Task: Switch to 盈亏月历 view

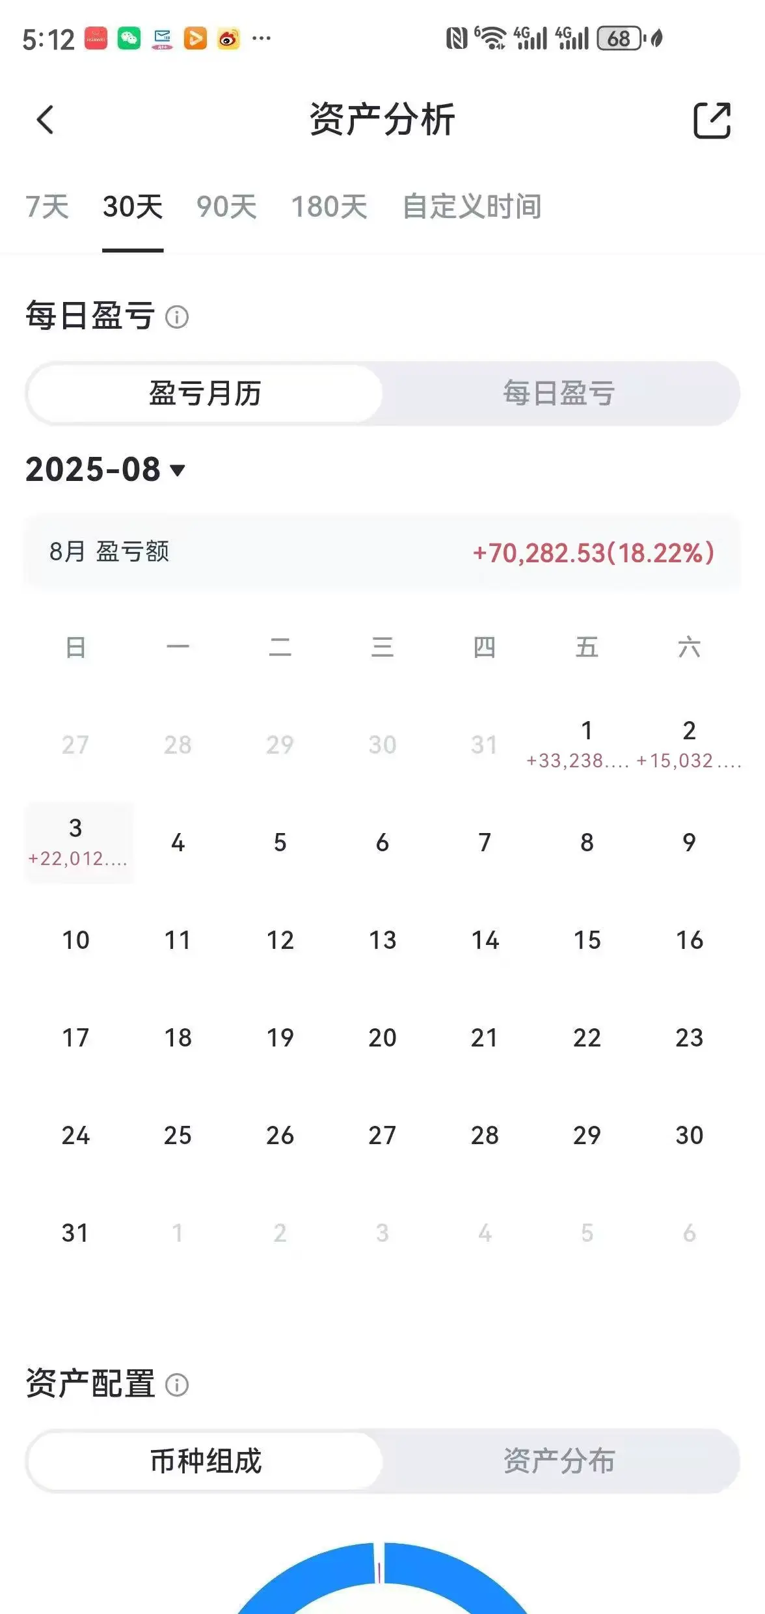Action: tap(205, 394)
